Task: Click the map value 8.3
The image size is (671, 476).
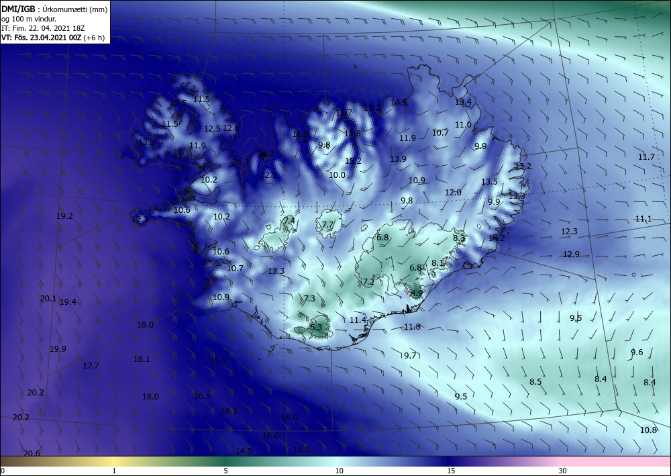Action: (x=459, y=237)
